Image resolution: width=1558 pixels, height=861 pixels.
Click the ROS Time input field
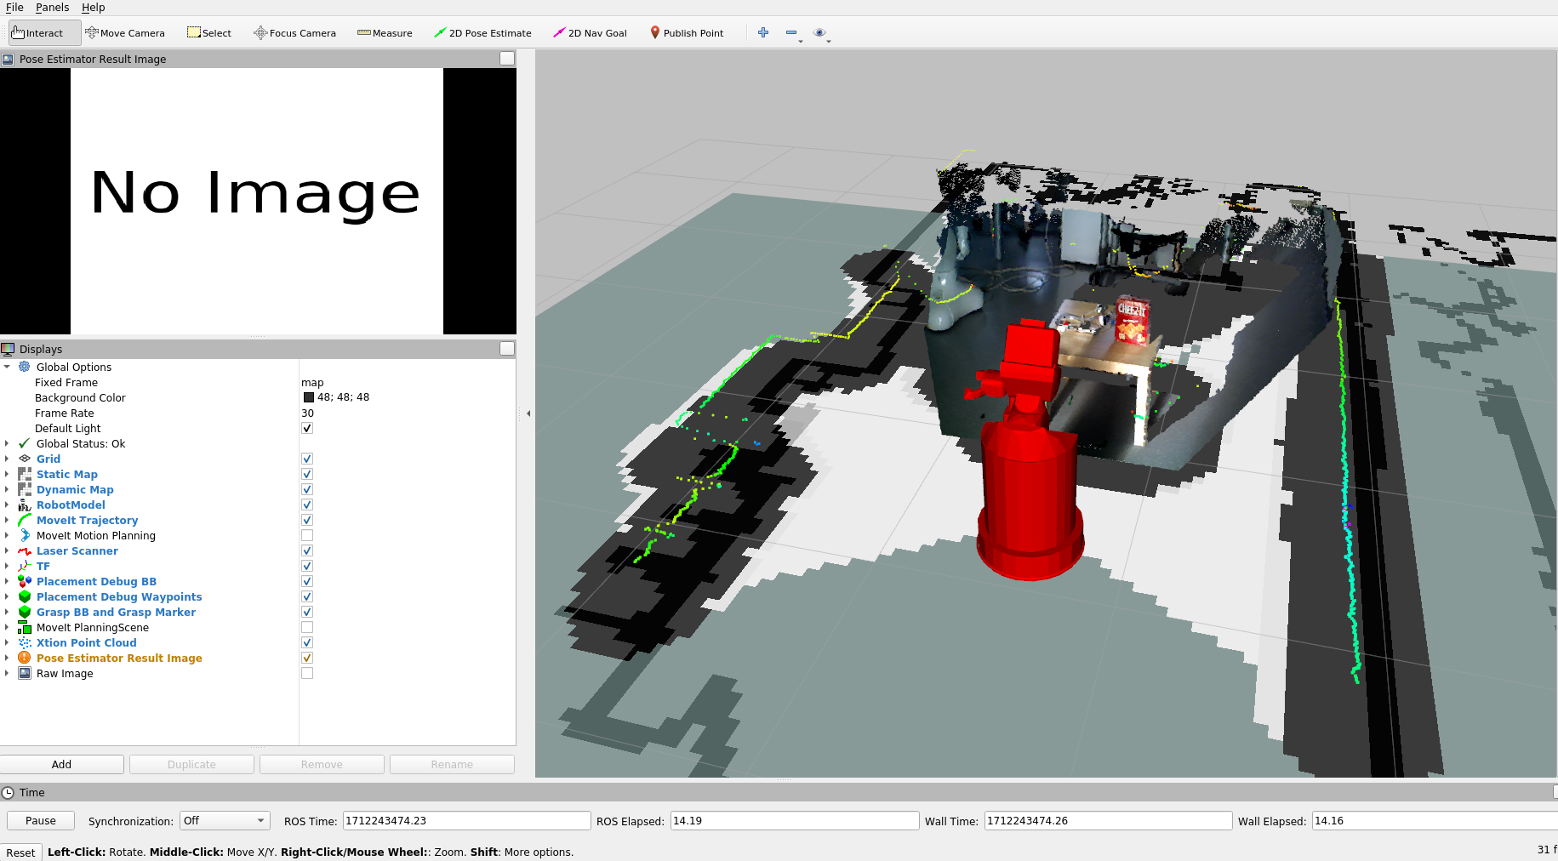tap(466, 821)
